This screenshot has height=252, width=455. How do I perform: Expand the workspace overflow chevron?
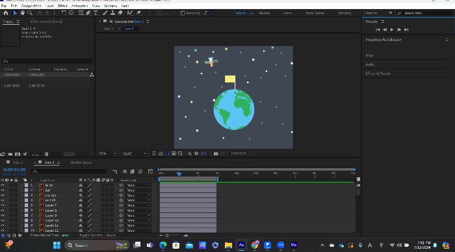point(390,13)
